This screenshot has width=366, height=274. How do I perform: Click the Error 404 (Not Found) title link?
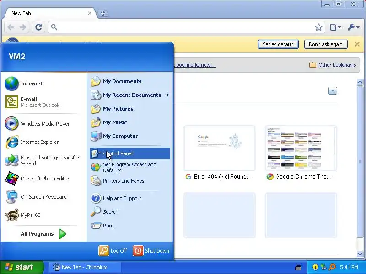click(223, 177)
